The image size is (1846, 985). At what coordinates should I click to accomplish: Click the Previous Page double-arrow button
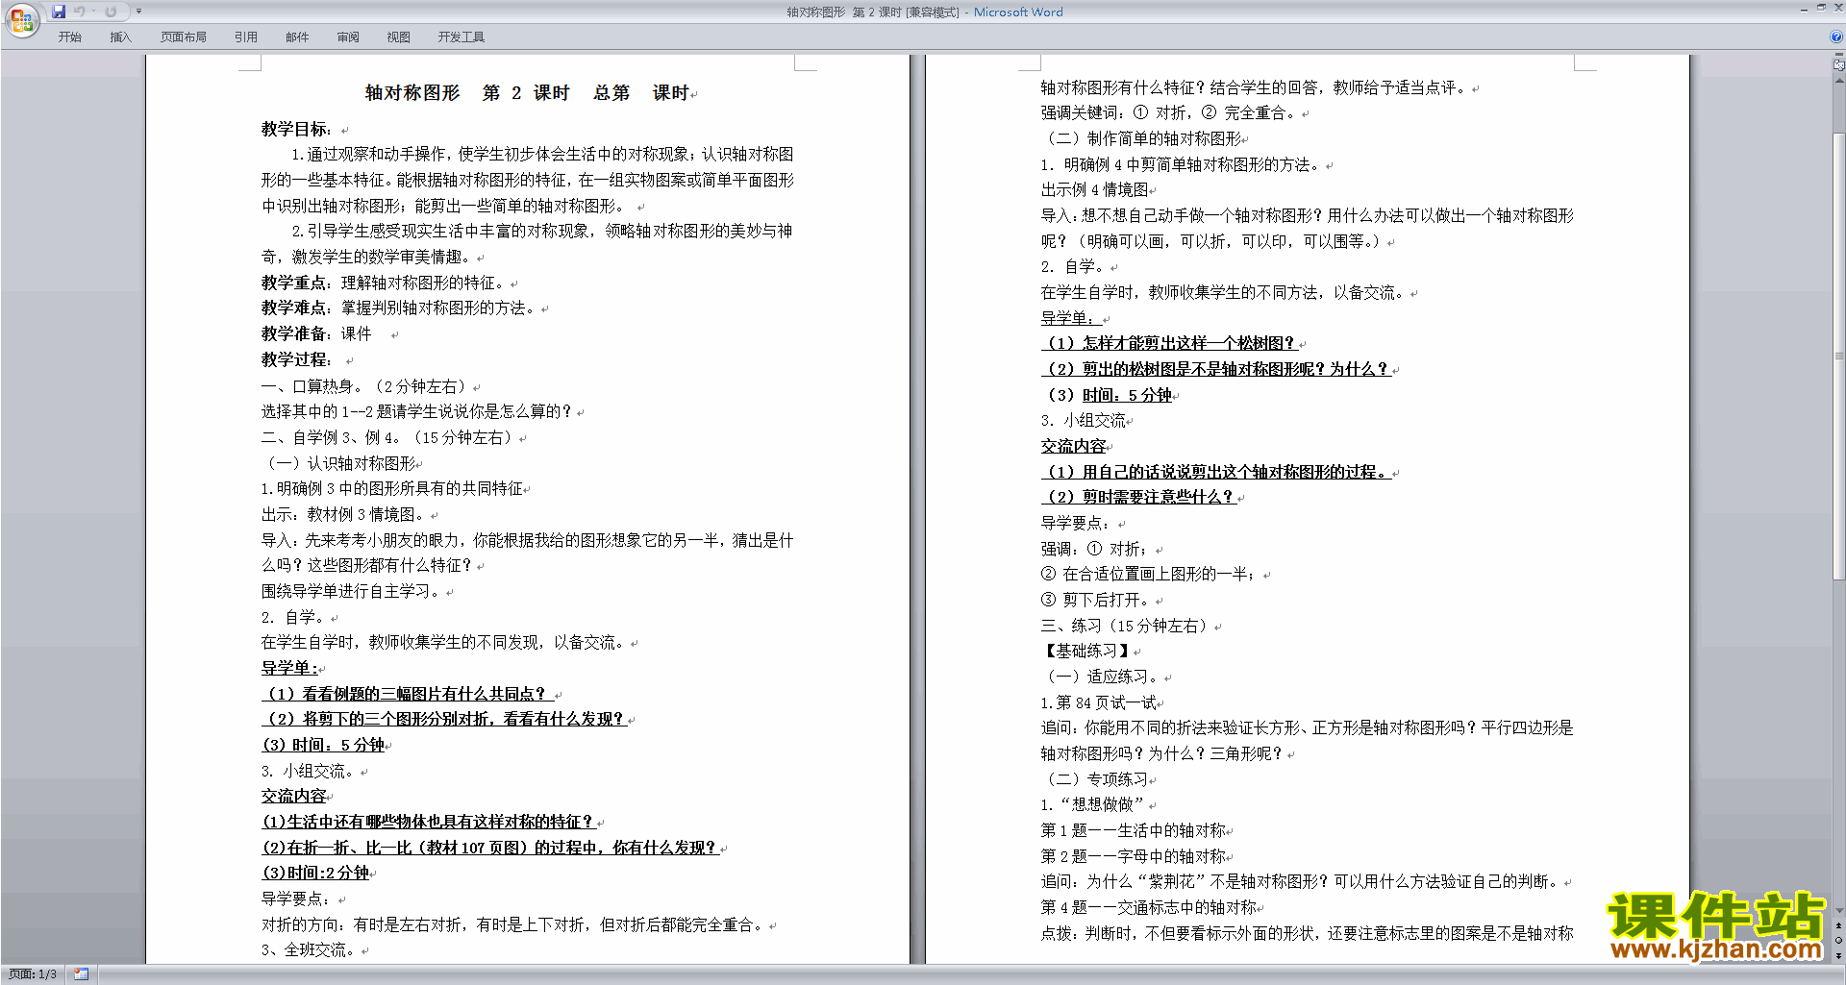(x=1839, y=925)
